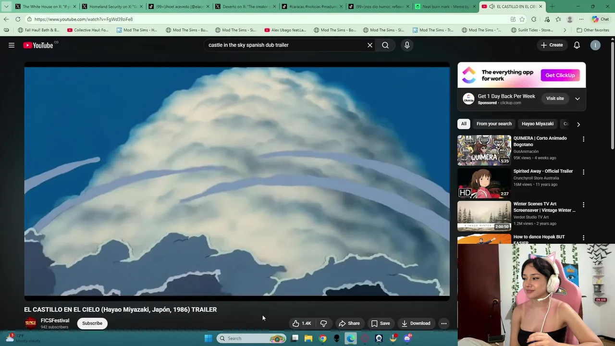Image resolution: width=615 pixels, height=346 pixels.
Task: Open Windows Start menu
Action: click(208, 338)
